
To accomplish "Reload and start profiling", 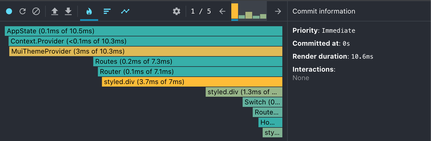I will [x=23, y=11].
